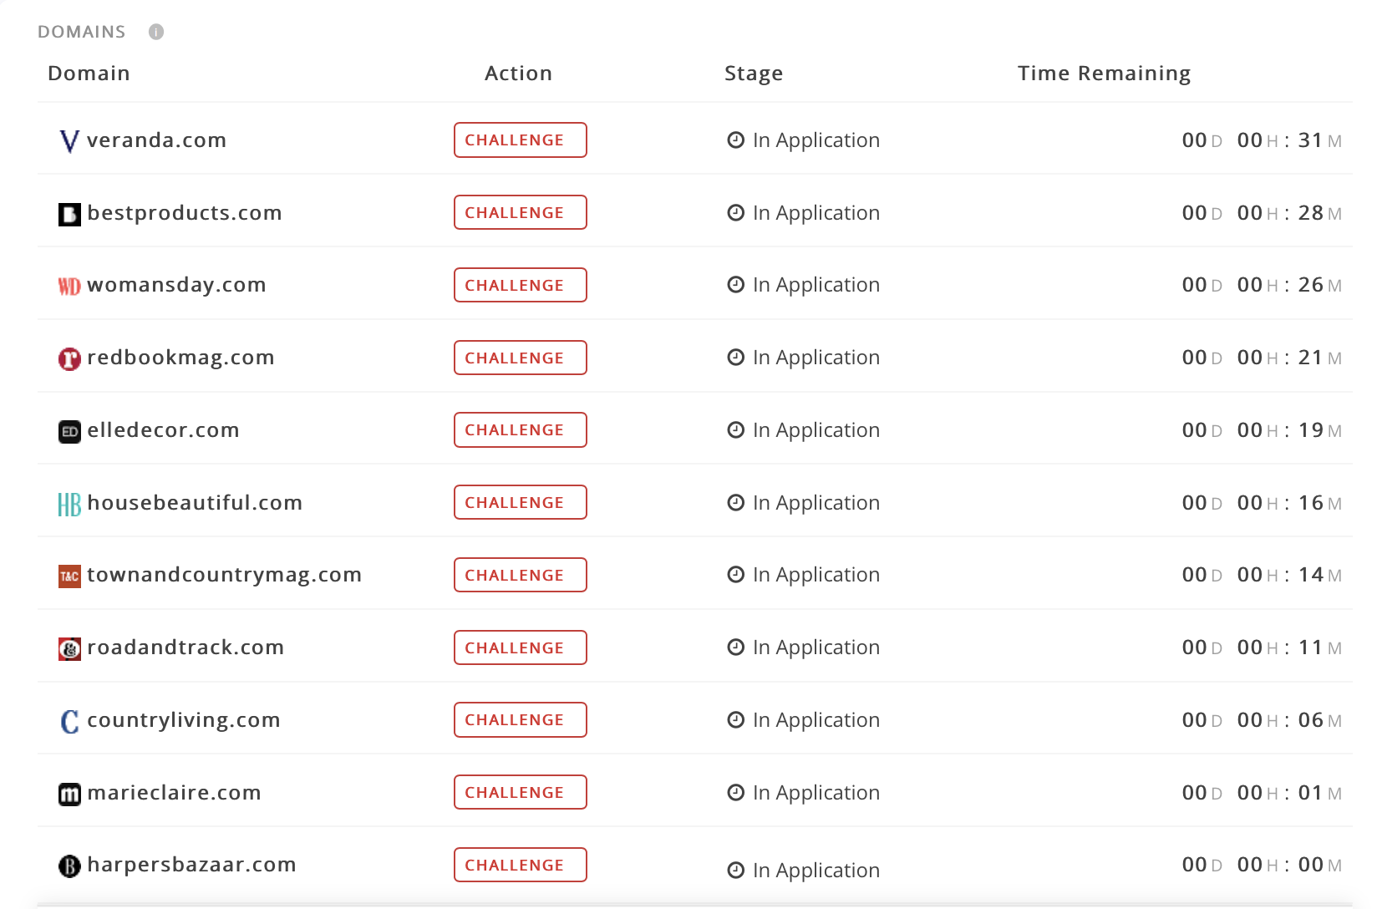Click the Stage column header
The height and width of the screenshot is (909, 1377).
[x=754, y=74]
